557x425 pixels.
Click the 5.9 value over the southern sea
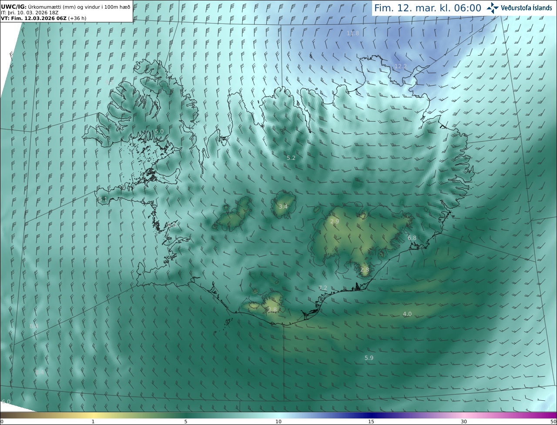tap(369, 358)
